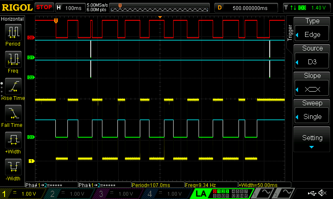Toggle channel 1 at 1.00 V
333x199 pixels.
point(23,194)
